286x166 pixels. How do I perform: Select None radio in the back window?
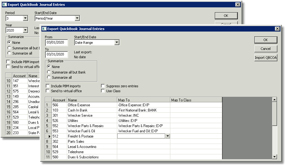coord(9,42)
